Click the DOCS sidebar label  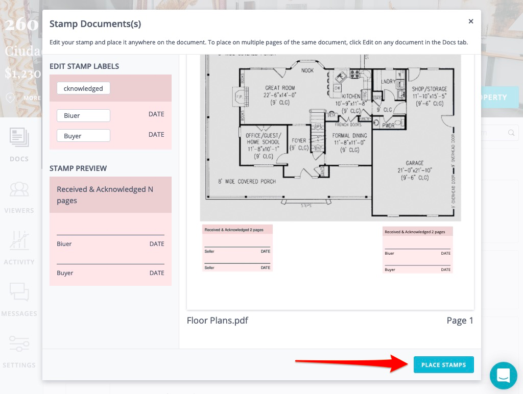[19, 159]
